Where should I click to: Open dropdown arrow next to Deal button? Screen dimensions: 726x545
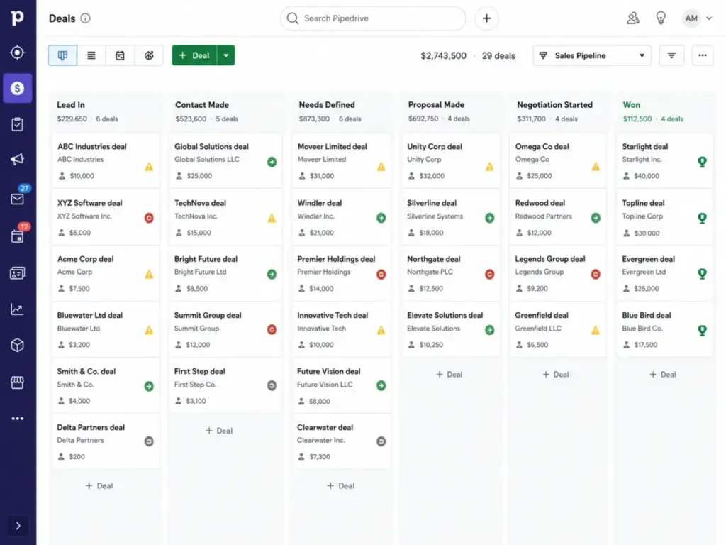226,55
